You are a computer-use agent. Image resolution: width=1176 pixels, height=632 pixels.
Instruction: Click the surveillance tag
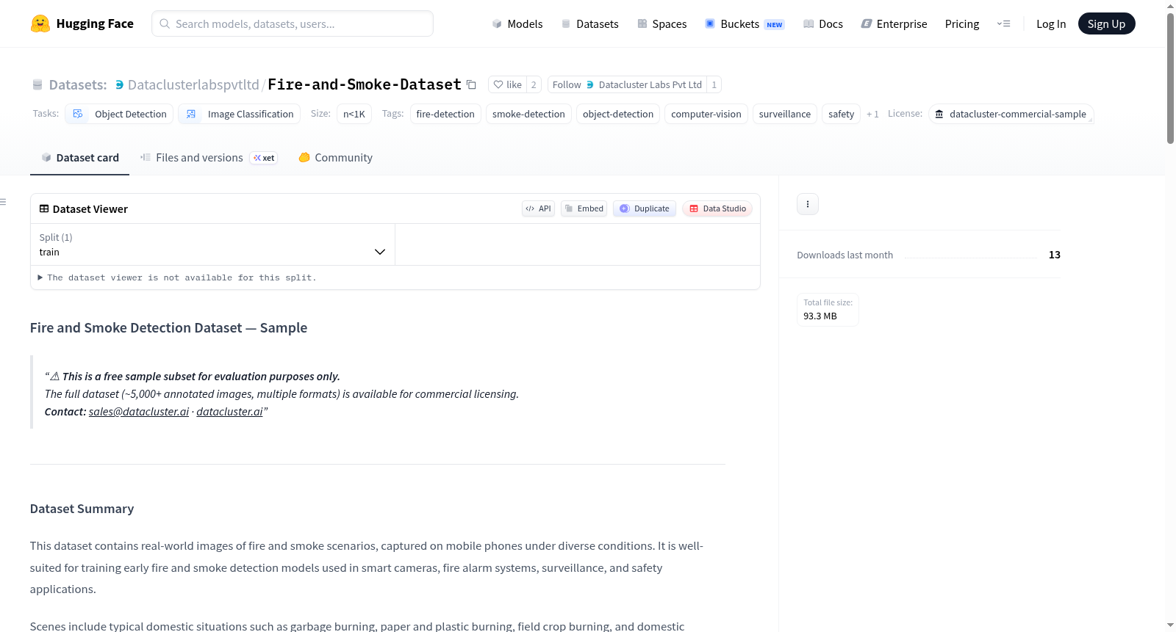pyautogui.click(x=785, y=114)
